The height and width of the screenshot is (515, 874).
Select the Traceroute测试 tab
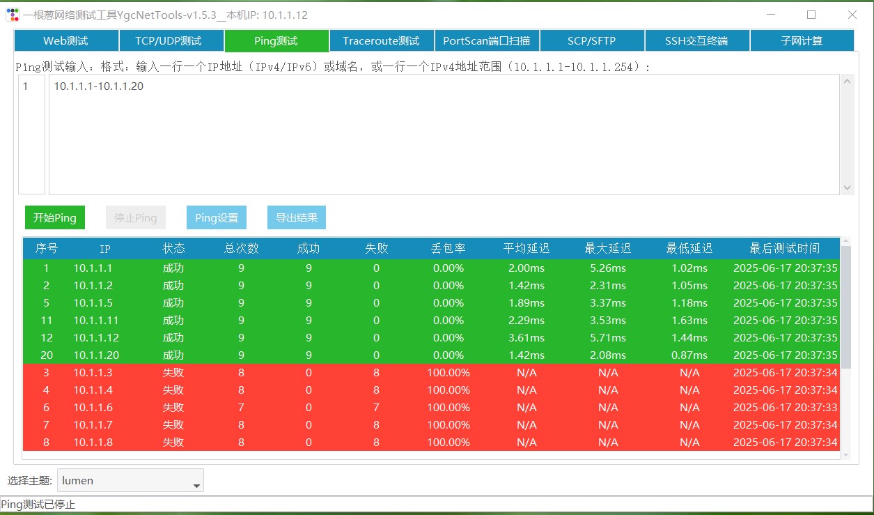click(x=381, y=41)
